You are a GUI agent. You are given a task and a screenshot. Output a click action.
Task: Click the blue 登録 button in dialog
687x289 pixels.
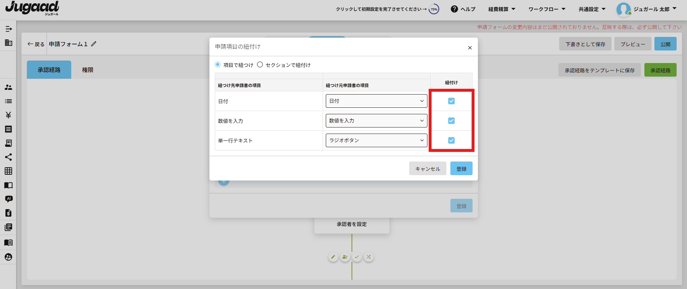461,169
